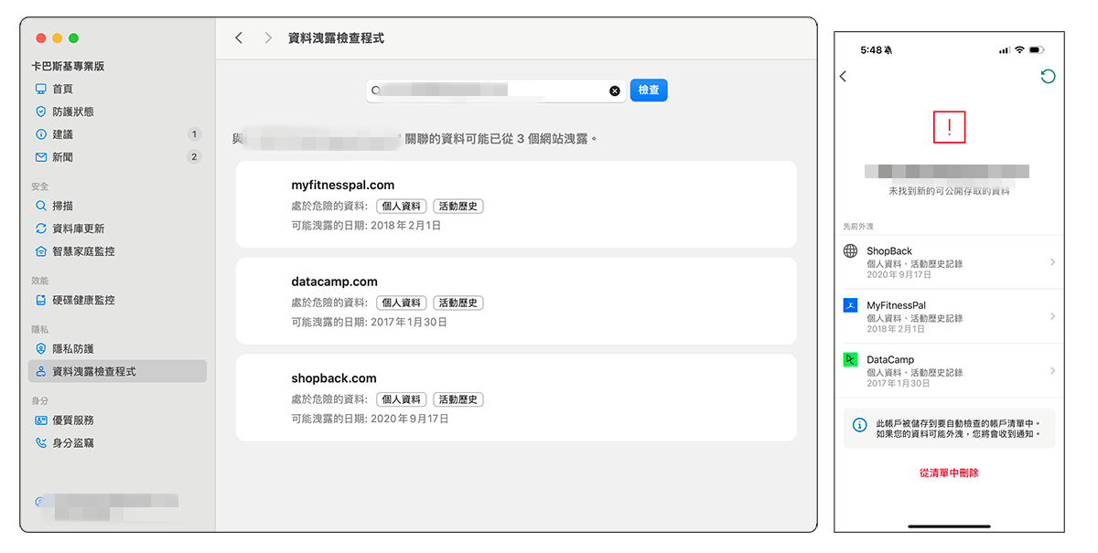Click the 卡巴斯基專業版 app title in sidebar

(x=68, y=67)
